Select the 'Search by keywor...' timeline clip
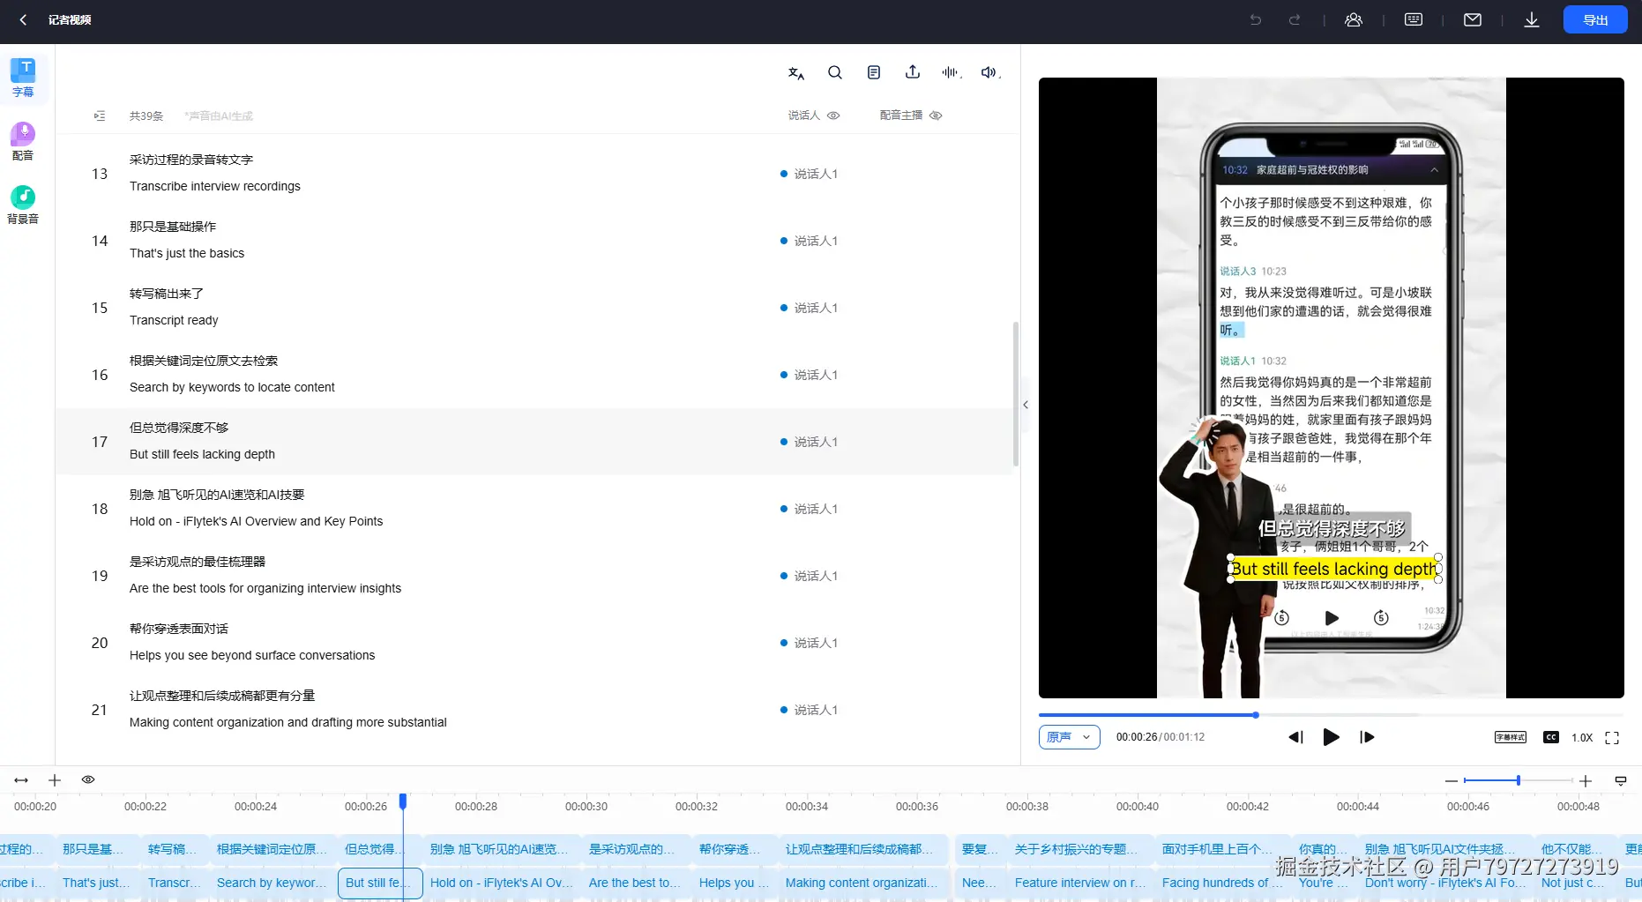 (x=272, y=883)
